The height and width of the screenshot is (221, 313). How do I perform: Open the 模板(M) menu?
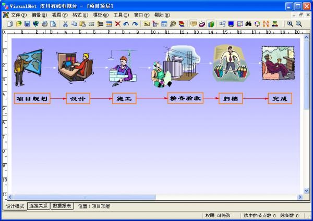101,15
